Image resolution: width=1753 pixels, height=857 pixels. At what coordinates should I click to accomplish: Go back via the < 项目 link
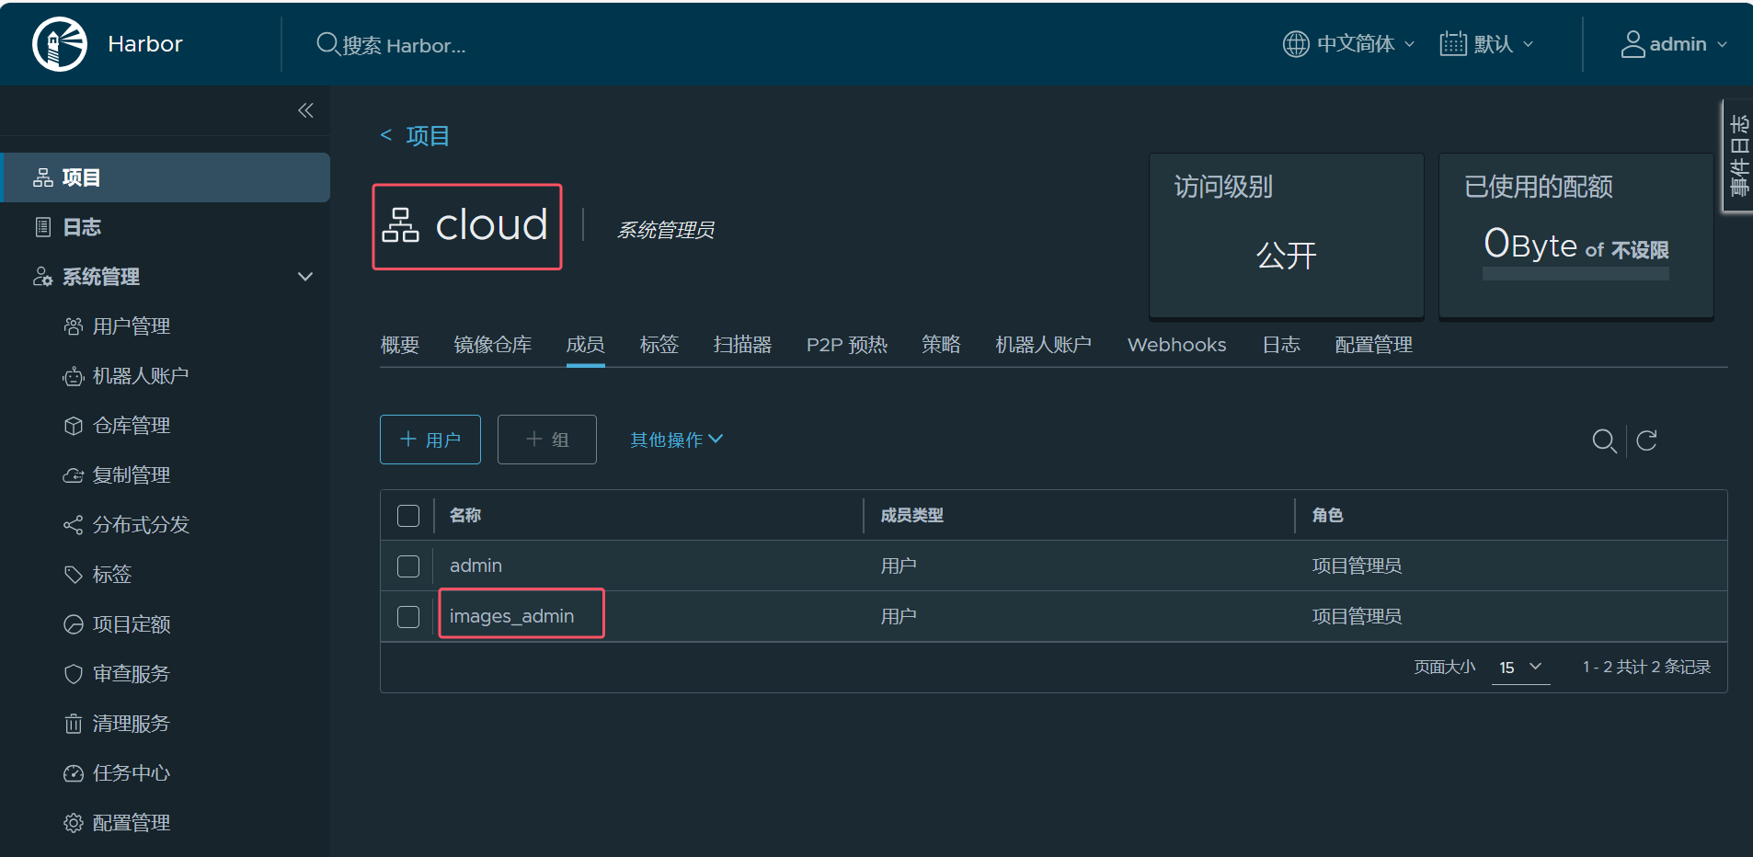pyautogui.click(x=415, y=136)
